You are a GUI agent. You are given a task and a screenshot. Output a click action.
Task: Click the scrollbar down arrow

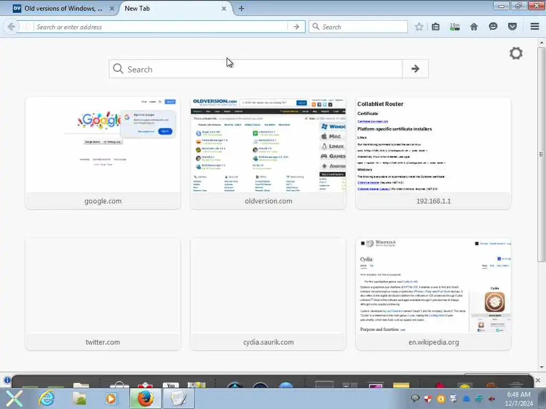[x=541, y=367]
